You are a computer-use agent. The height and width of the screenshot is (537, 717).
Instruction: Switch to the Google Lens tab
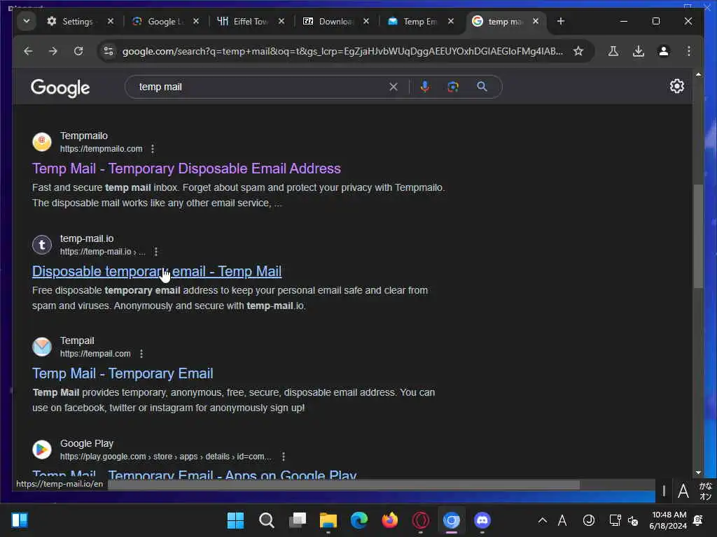click(159, 21)
